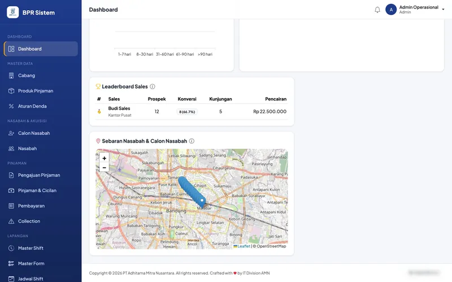The height and width of the screenshot is (282, 452).
Task: Click the Kunjungan column header
Action: tap(220, 99)
